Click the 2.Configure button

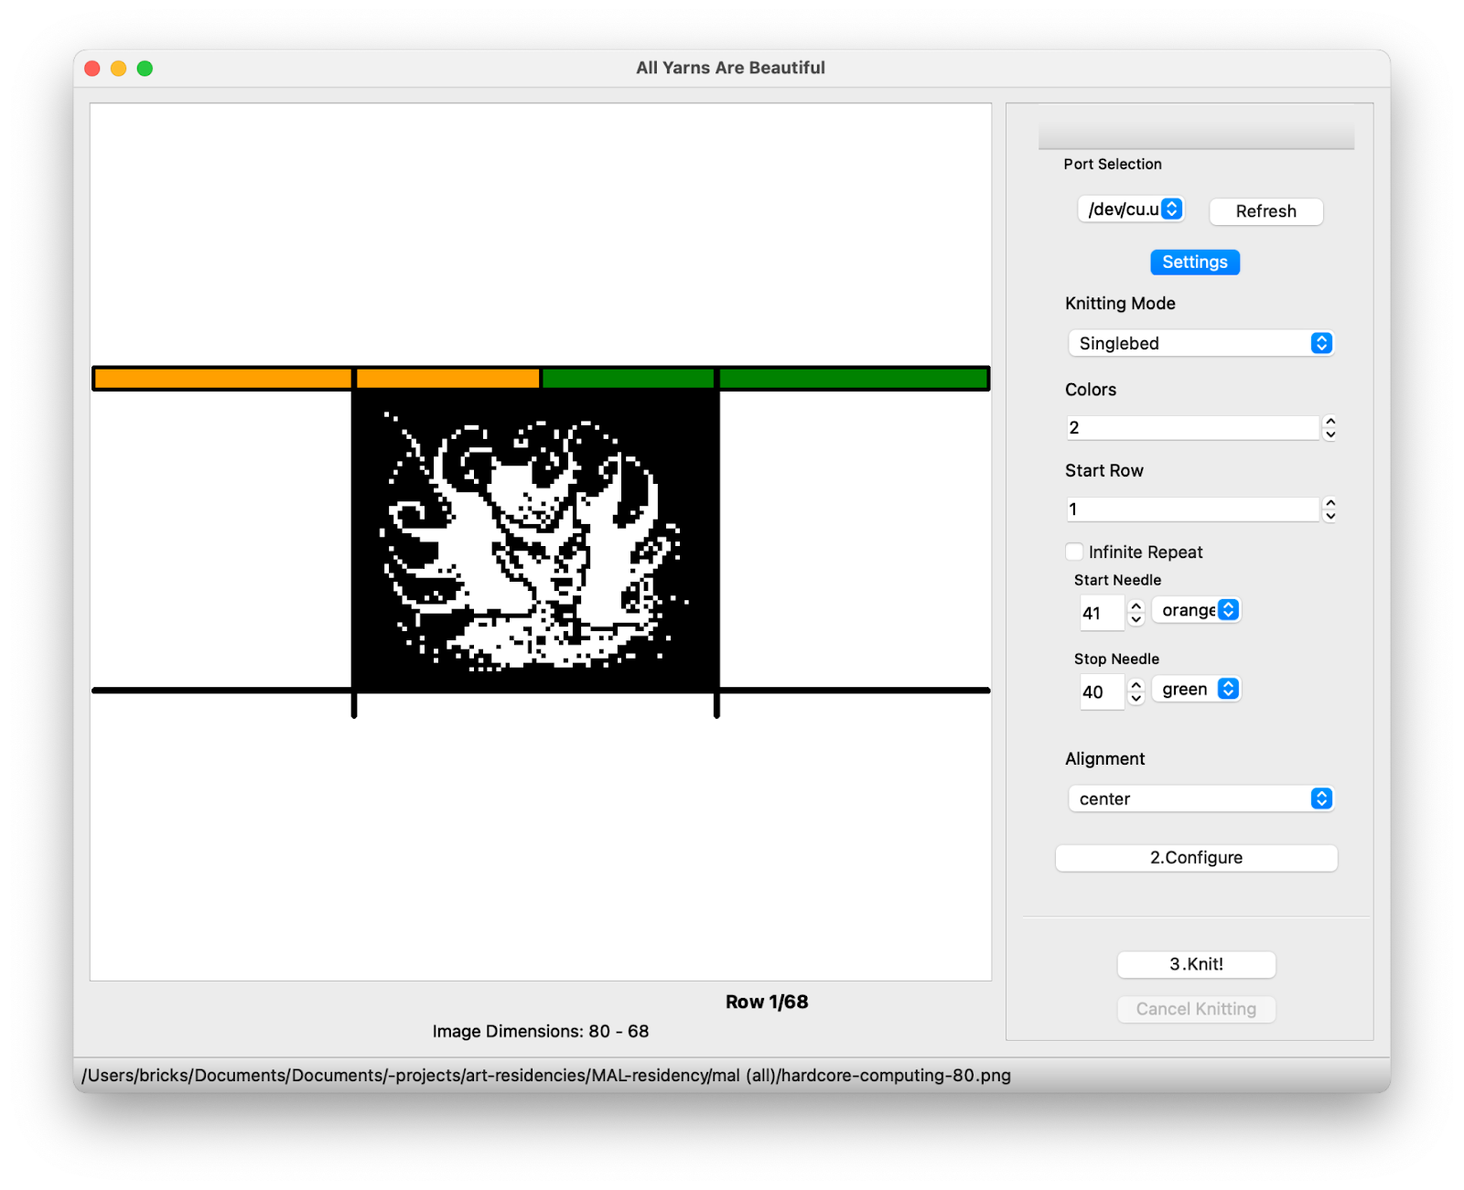1196,858
